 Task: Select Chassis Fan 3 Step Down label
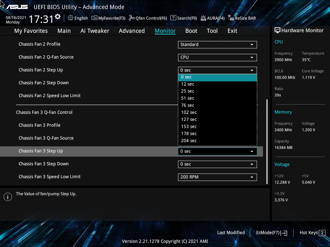(x=44, y=164)
